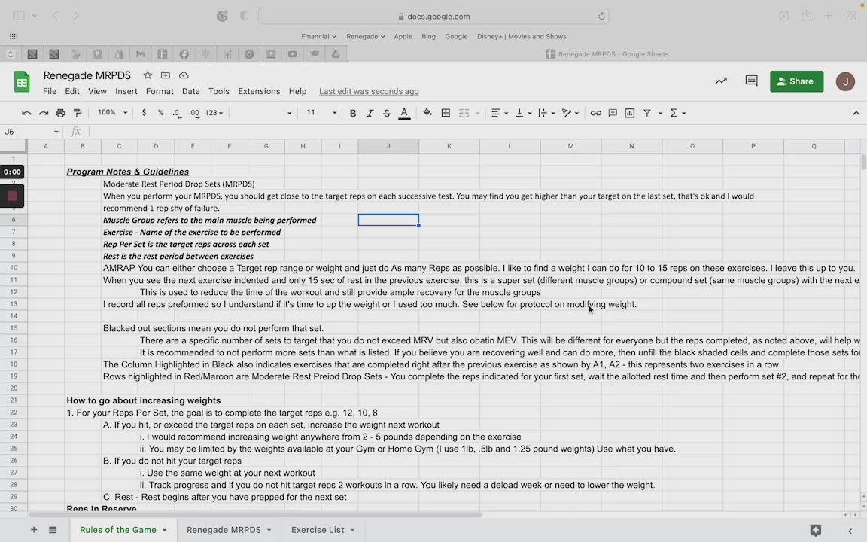The height and width of the screenshot is (542, 867).
Task: Open the font family dropdown
Action: pos(263,113)
